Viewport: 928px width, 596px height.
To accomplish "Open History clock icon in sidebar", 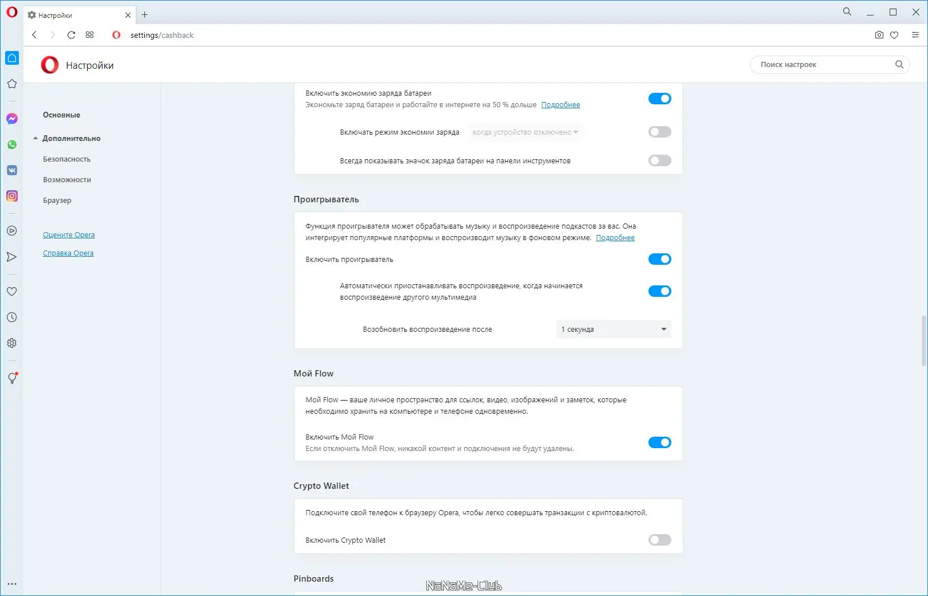I will point(12,317).
